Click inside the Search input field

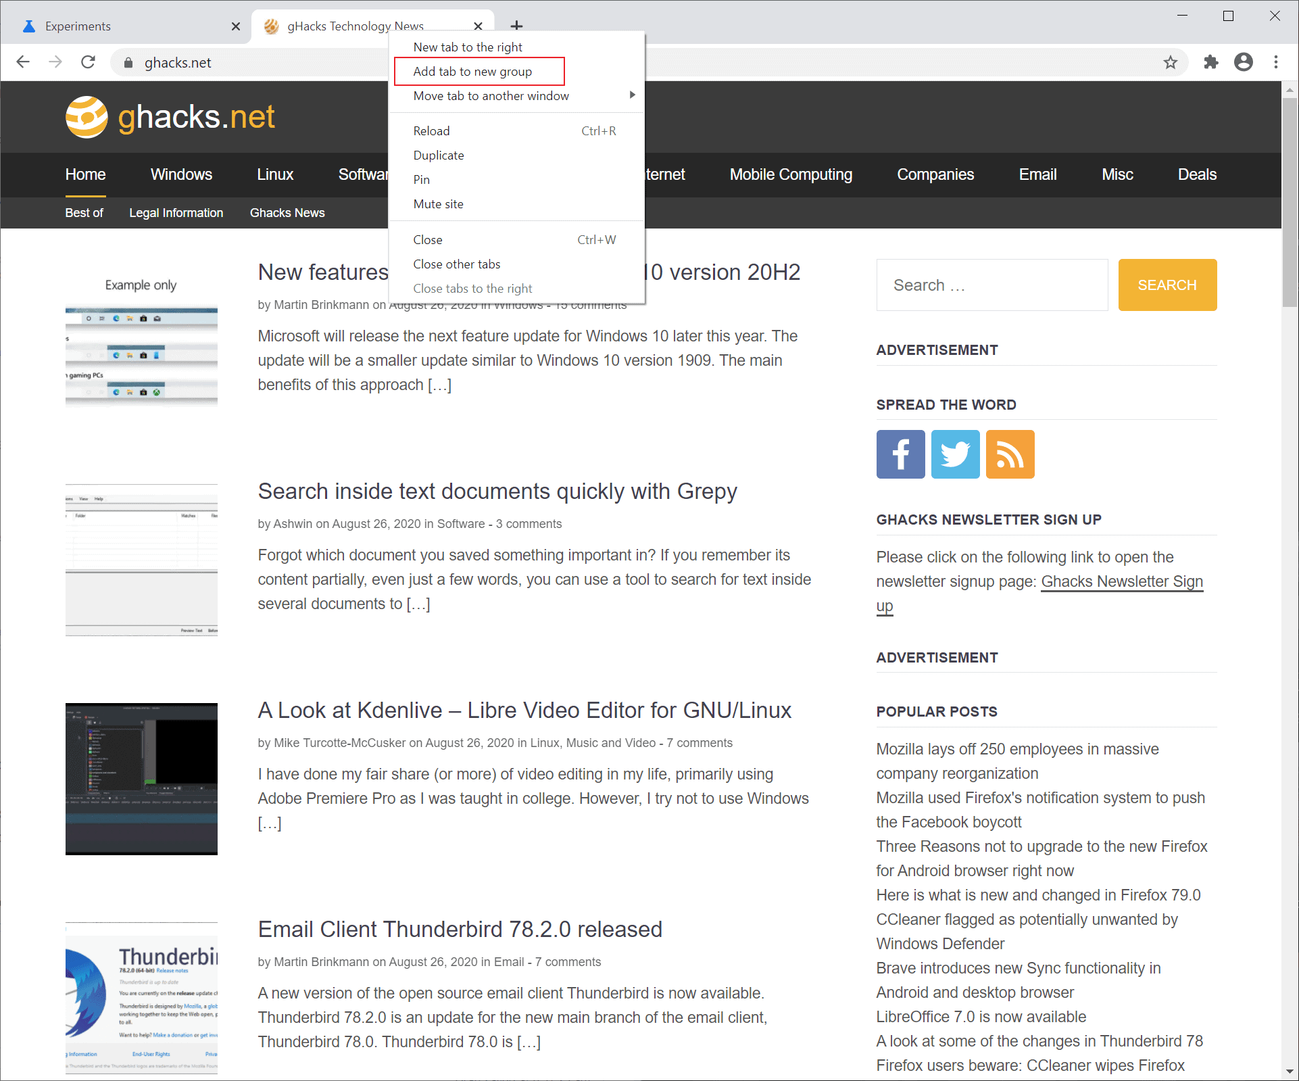[x=991, y=285]
